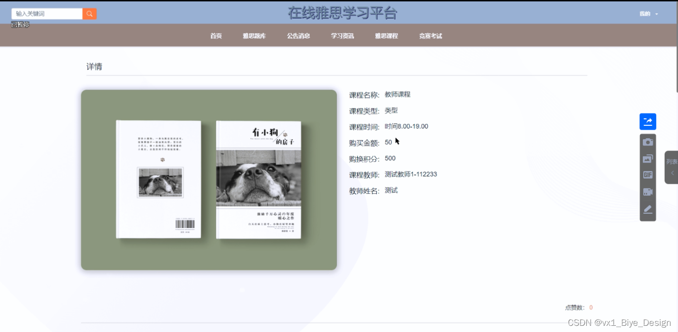Click the course time value 时间8.00-19.00
The width and height of the screenshot is (678, 332).
click(407, 126)
